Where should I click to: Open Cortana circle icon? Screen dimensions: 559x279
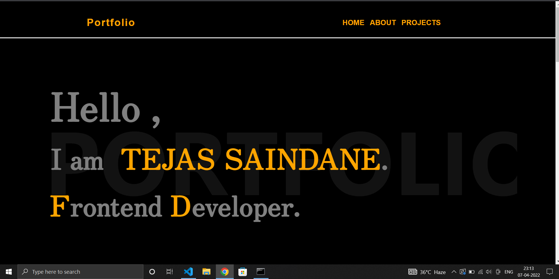[152, 272]
